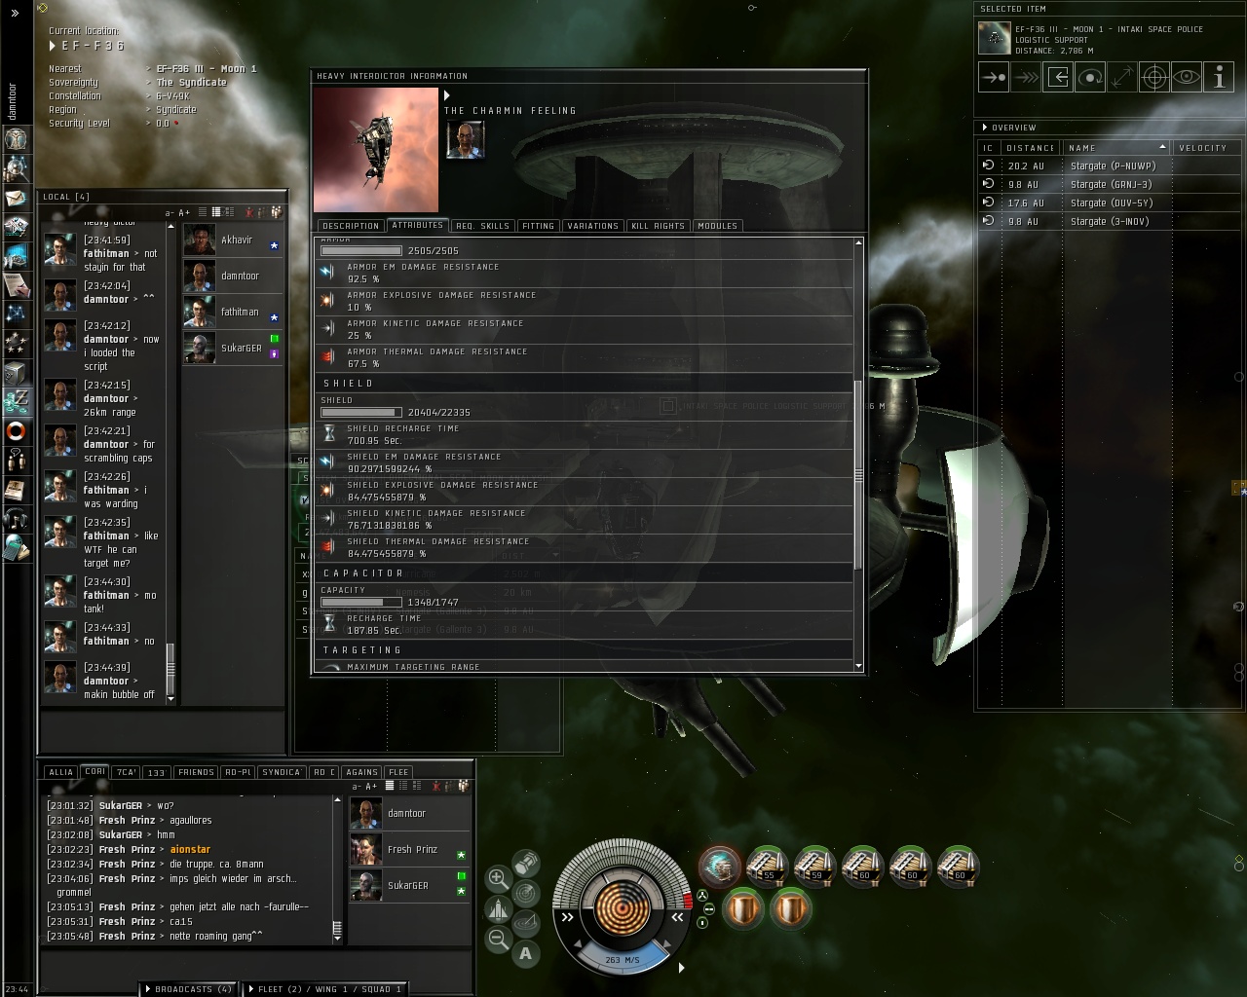
Task: Open the Jukebox headphones icon
Action: tap(17, 518)
